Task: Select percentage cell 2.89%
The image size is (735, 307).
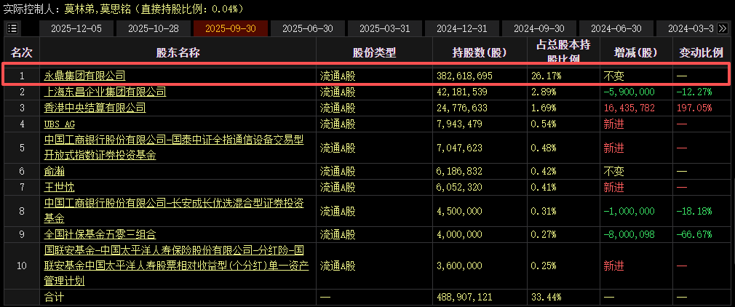Action: 544,92
